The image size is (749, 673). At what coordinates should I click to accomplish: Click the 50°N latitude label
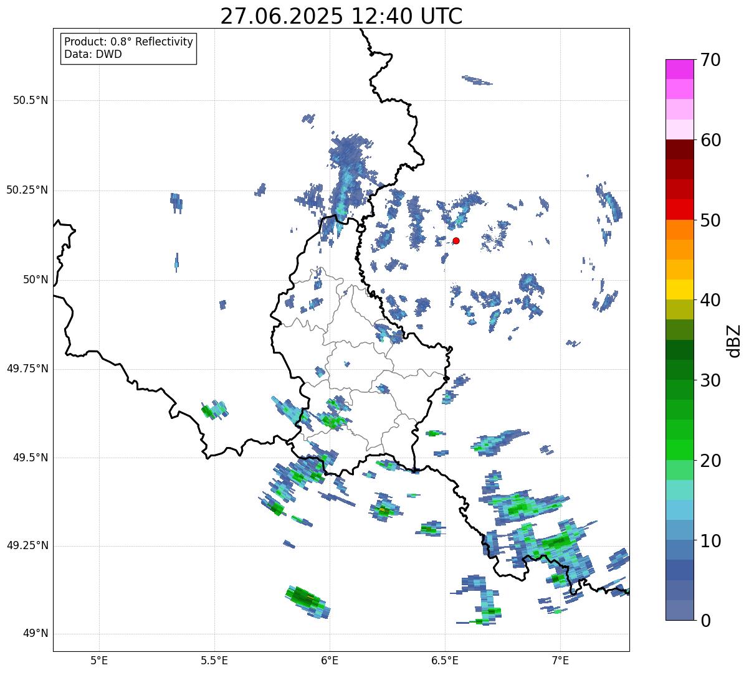(x=36, y=280)
